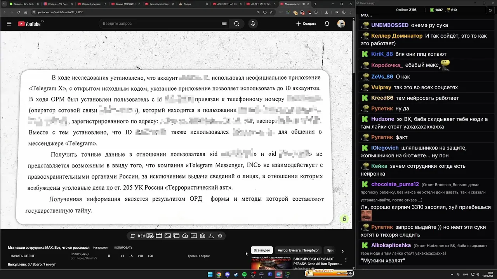This screenshot has width=497, height=279.
Task: Add +10 minutes to split
Action: click(x=140, y=256)
